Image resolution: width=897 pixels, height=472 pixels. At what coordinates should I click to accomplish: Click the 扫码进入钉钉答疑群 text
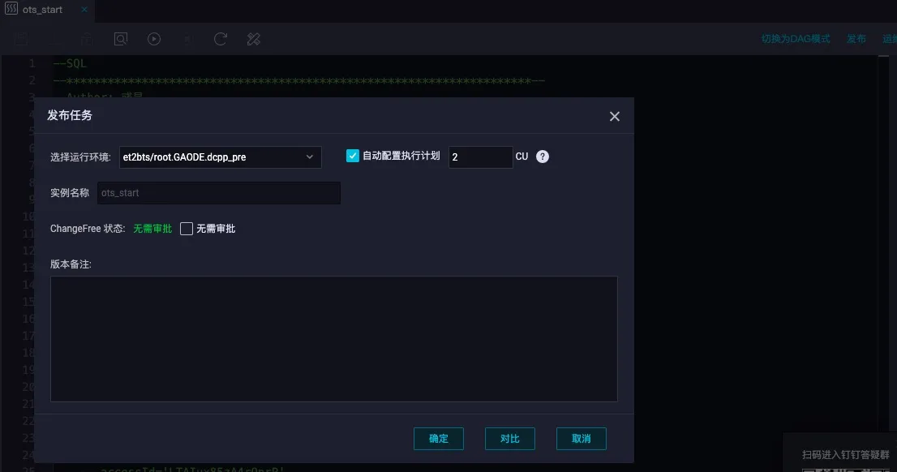(x=846, y=455)
